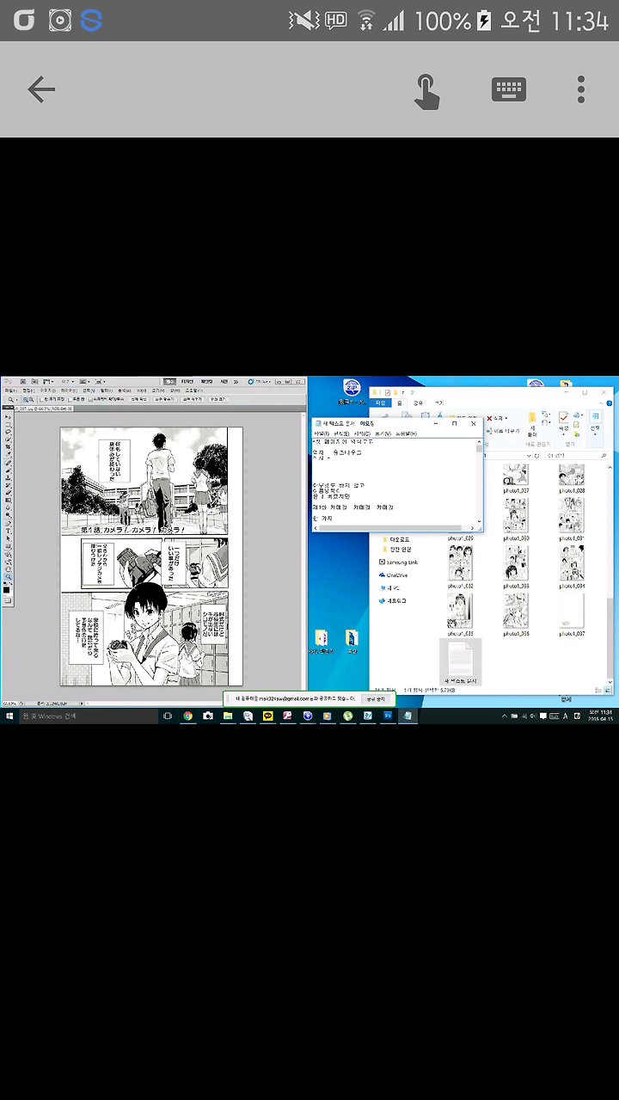
Task: Open Notepad 파일(F) menu
Action: [322, 433]
